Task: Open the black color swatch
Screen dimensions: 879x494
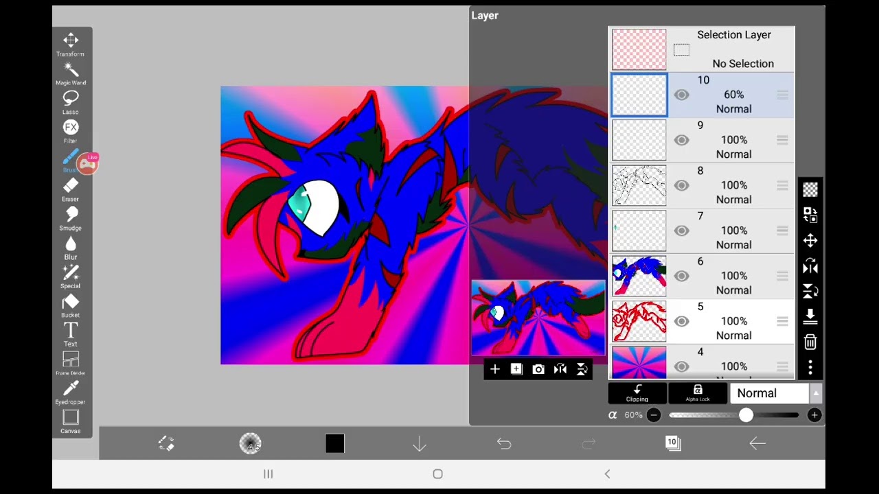Action: (335, 443)
